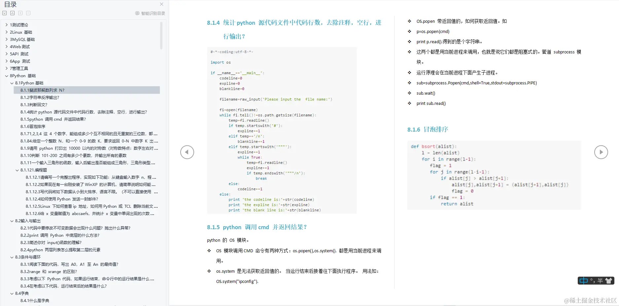Open outline entry 8.1.12.3写代码将如下数据
This screenshot has width=619, height=306.
(92, 192)
